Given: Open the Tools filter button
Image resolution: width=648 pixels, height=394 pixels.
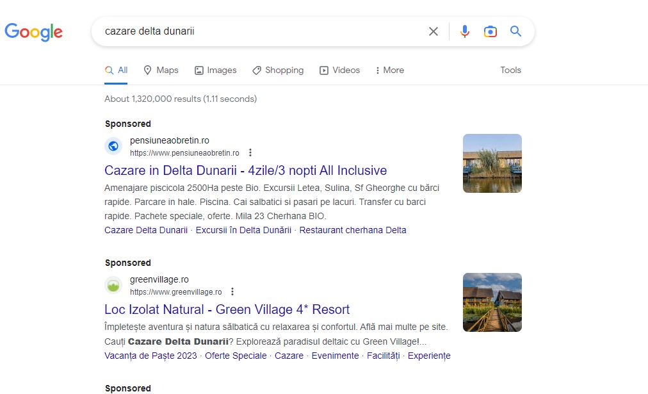Looking at the screenshot, I should click(x=510, y=70).
